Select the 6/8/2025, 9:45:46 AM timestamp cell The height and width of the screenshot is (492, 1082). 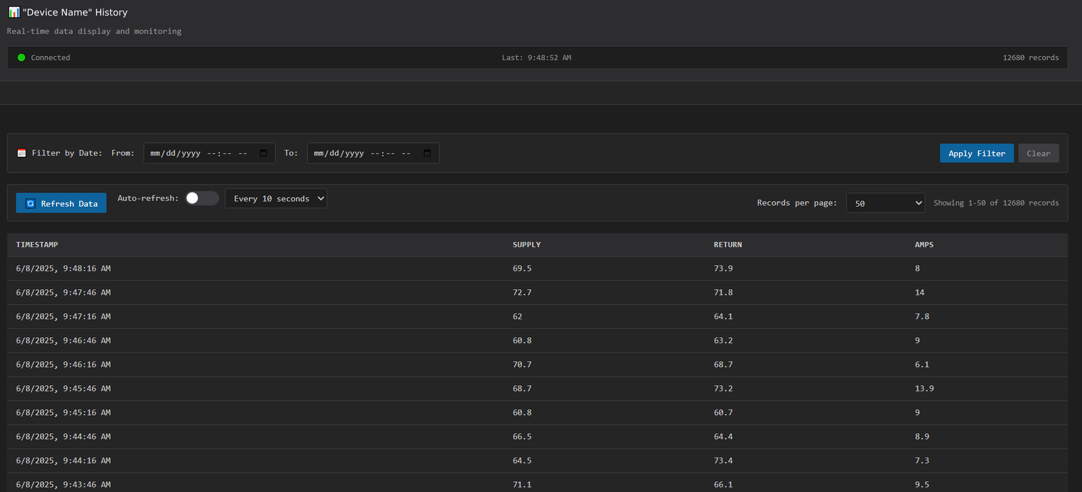[x=64, y=389]
